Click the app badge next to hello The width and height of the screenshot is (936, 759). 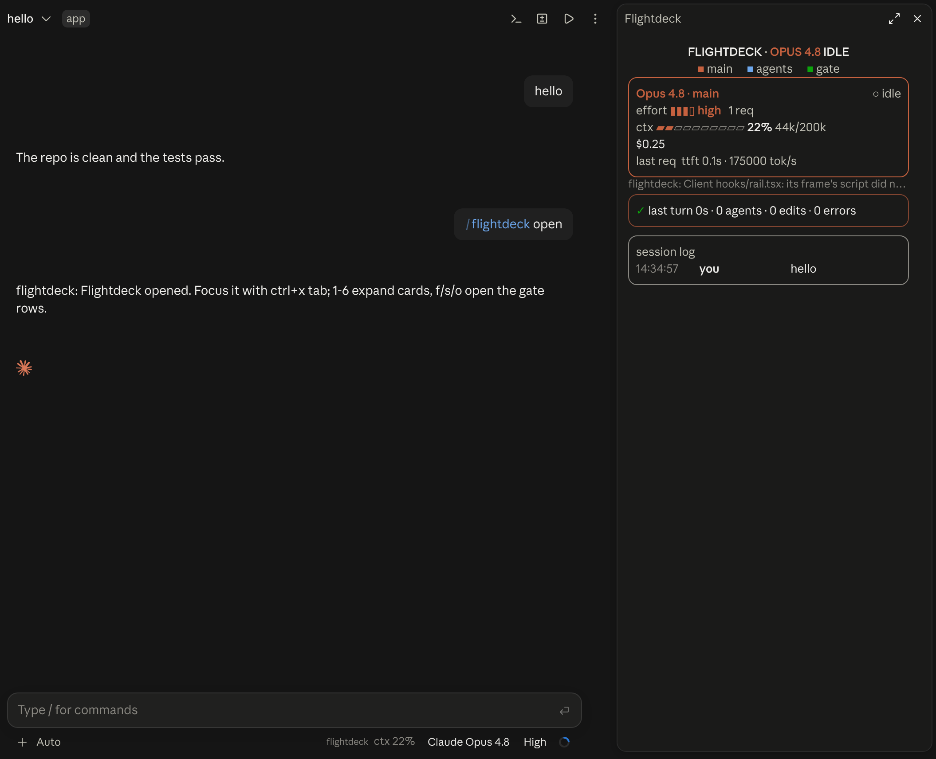[x=76, y=19]
